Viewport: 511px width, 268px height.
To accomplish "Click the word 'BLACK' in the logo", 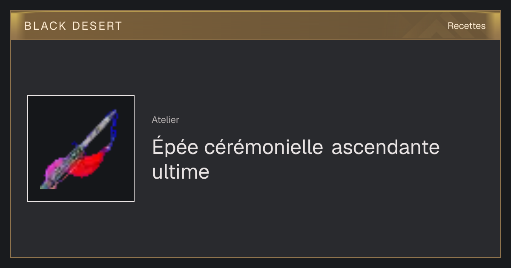I will point(46,26).
